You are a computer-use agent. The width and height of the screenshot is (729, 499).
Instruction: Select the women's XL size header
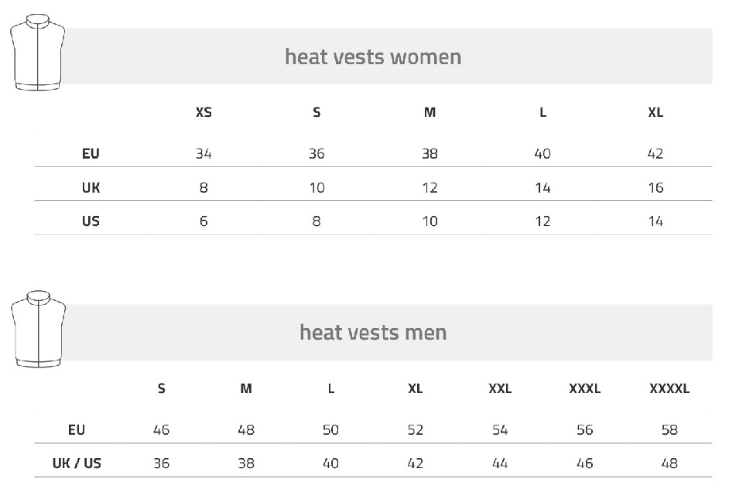click(x=655, y=112)
